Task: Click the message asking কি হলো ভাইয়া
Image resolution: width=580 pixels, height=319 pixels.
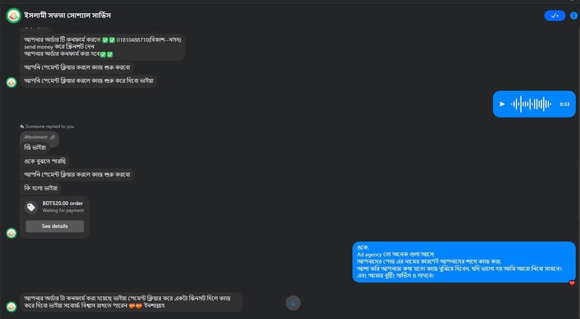Action: [x=41, y=188]
